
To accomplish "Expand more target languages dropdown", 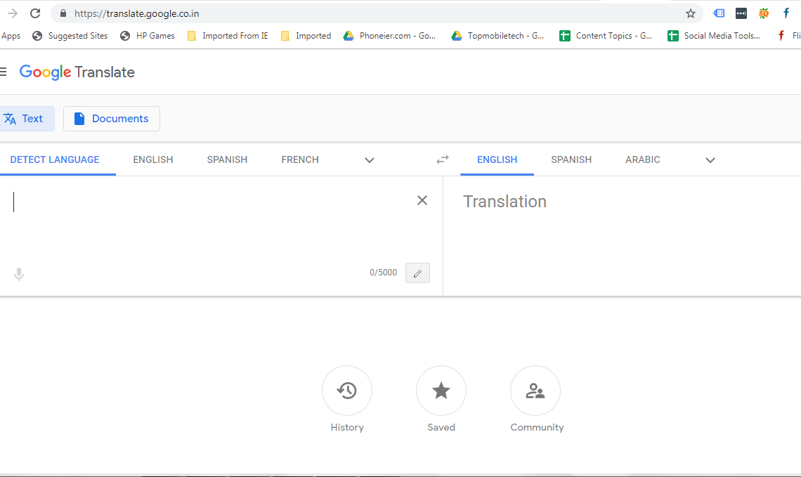I will (710, 160).
